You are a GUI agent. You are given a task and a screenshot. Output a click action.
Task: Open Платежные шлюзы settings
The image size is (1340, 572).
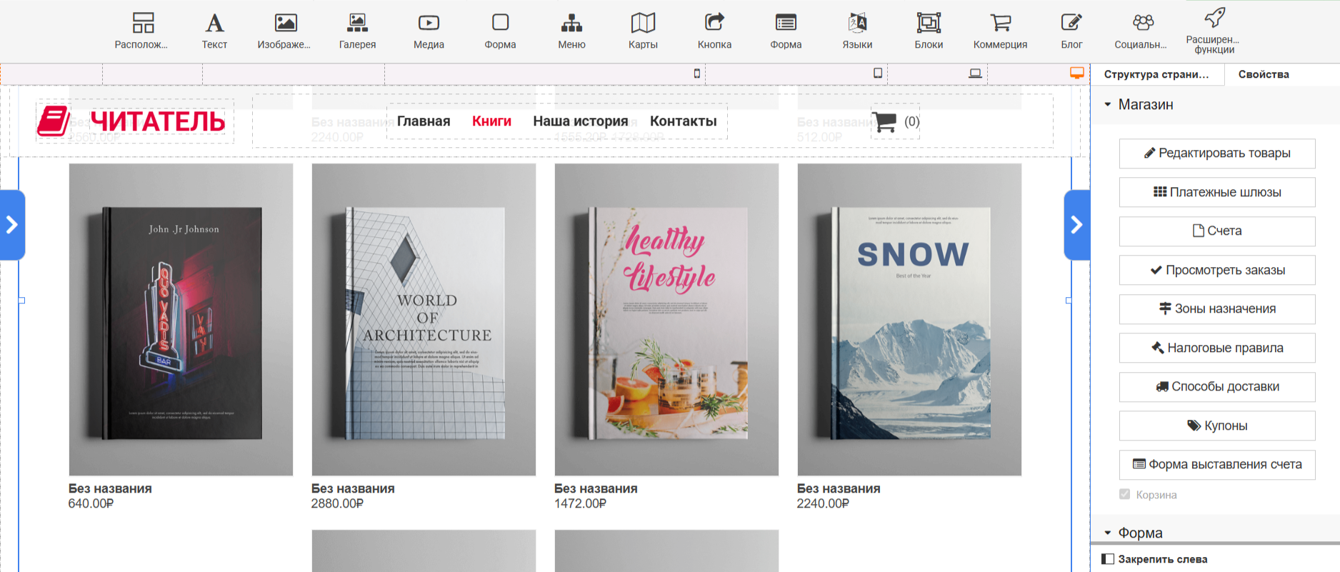tap(1216, 192)
